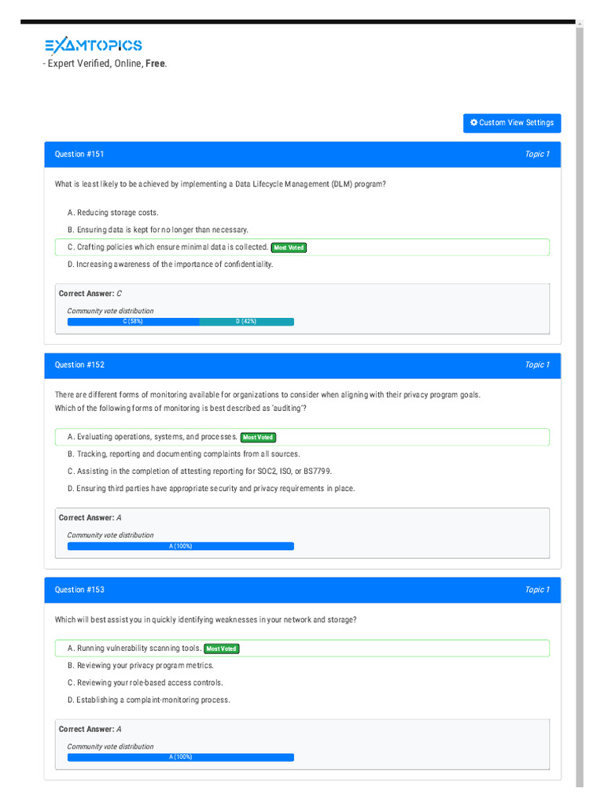The width and height of the screenshot is (604, 806).
Task: Choose option D 'Establishing a complaint-monitoring process'
Action: [149, 701]
